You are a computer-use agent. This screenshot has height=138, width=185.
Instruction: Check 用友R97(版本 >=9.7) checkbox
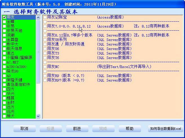tap(45, 80)
